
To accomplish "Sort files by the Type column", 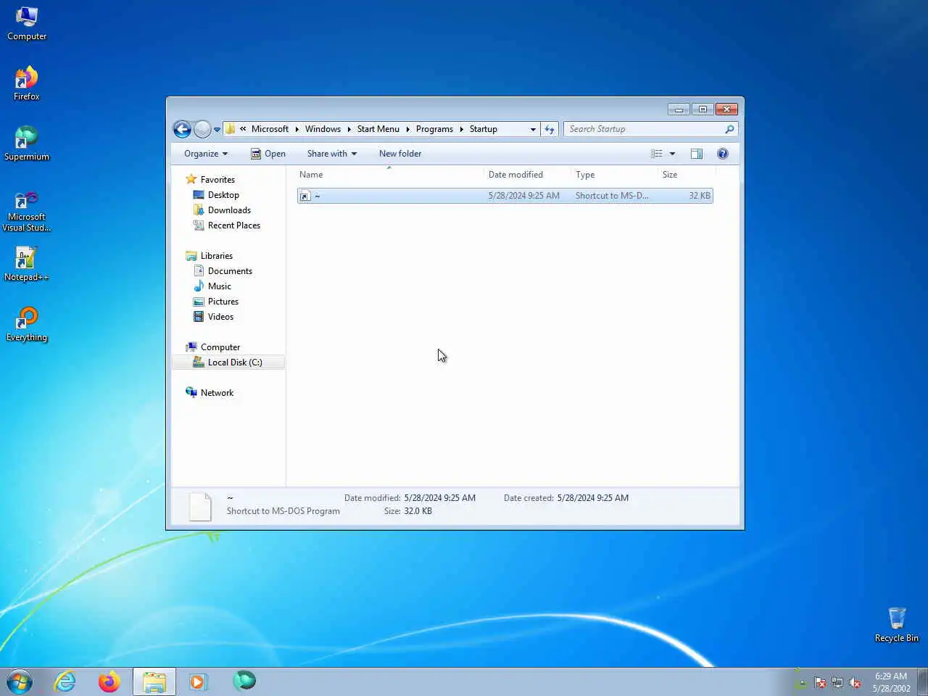I will pyautogui.click(x=616, y=175).
